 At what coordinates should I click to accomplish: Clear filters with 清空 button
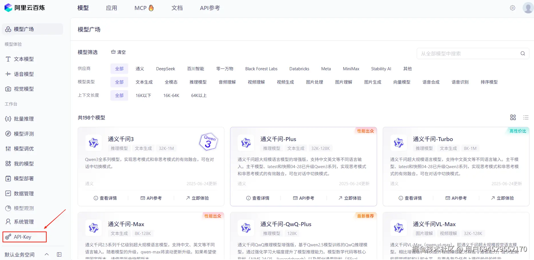(x=118, y=52)
